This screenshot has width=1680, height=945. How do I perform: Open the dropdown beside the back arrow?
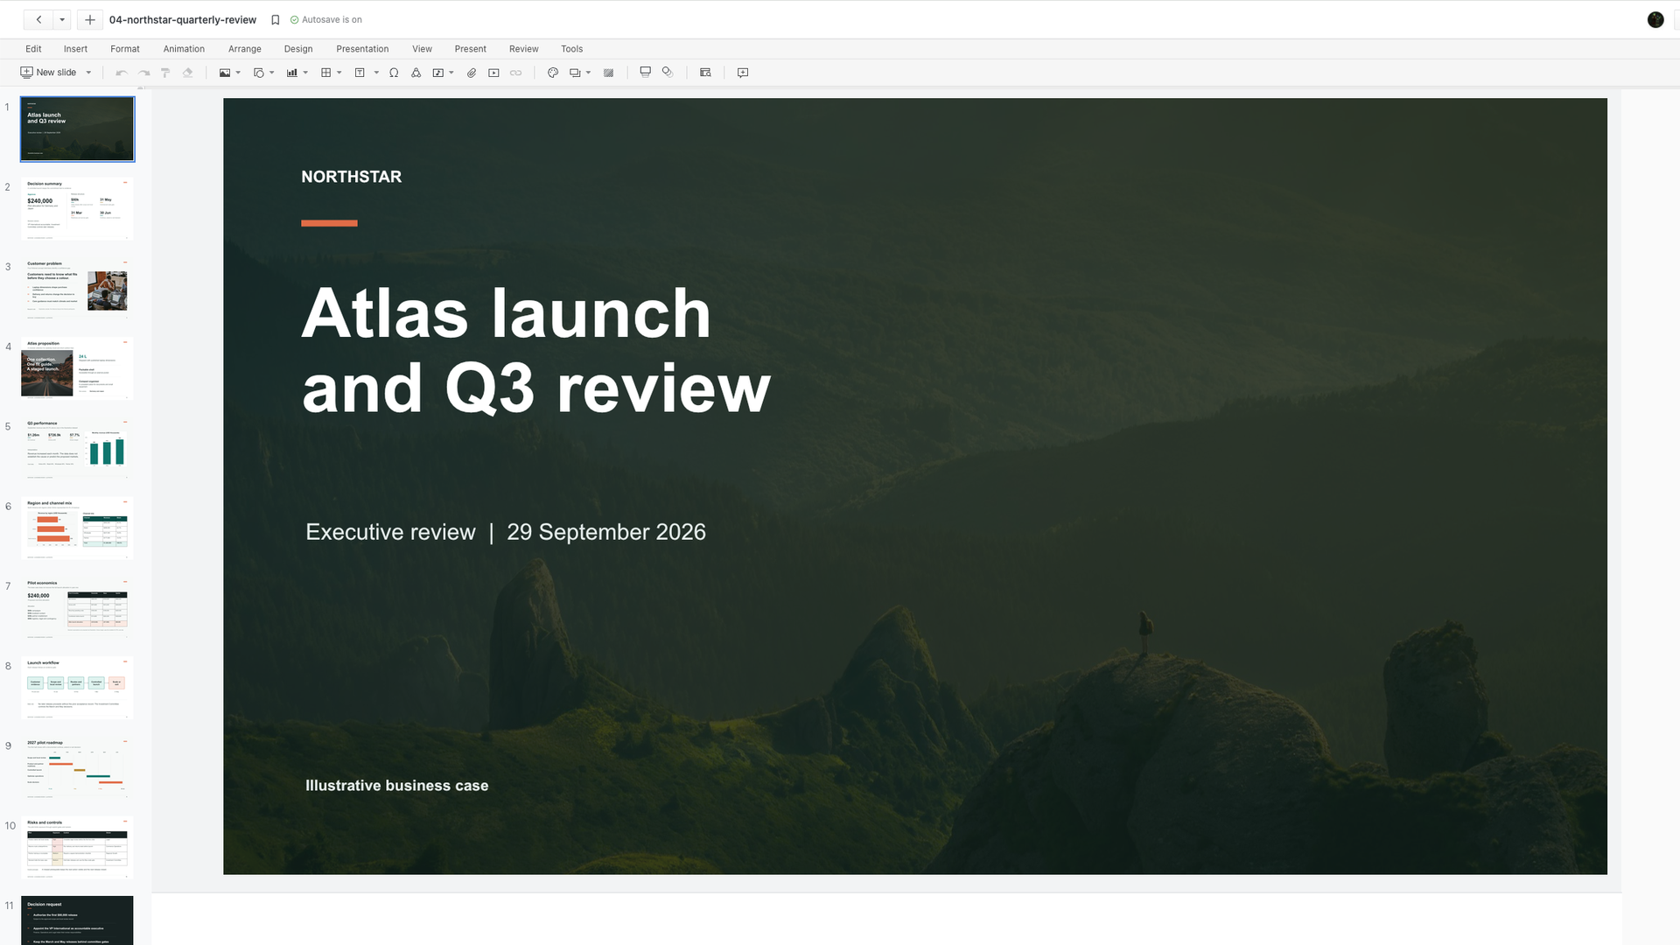(x=62, y=19)
